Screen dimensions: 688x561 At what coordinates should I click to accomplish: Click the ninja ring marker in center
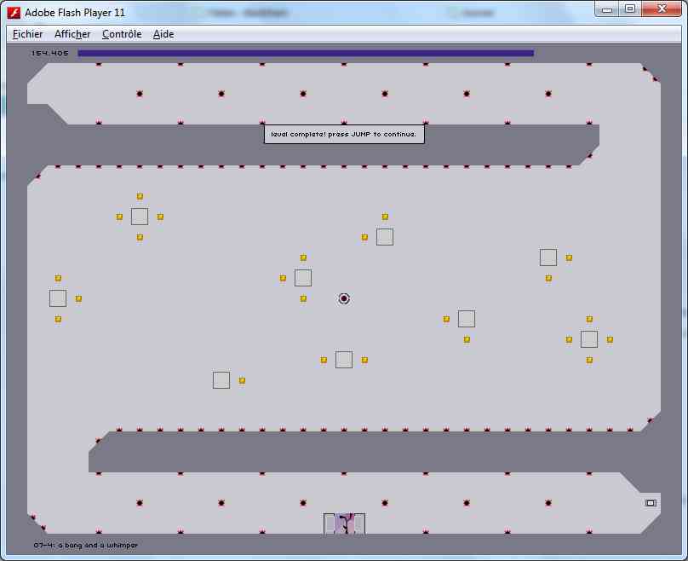click(x=344, y=298)
